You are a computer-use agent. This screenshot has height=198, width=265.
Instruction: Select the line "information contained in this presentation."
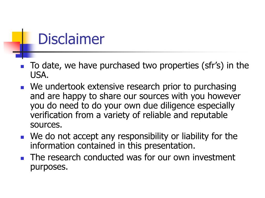point(113,146)
